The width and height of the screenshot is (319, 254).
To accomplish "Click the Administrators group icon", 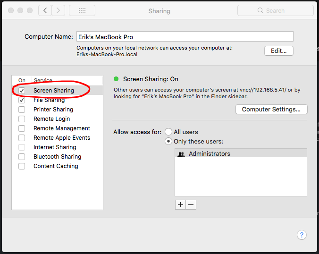I will tap(181, 154).
